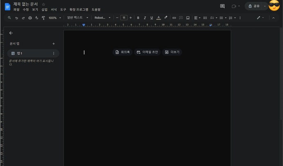This screenshot has height=166, width=283.
Task: Open the text color picker
Action: tap(158, 18)
